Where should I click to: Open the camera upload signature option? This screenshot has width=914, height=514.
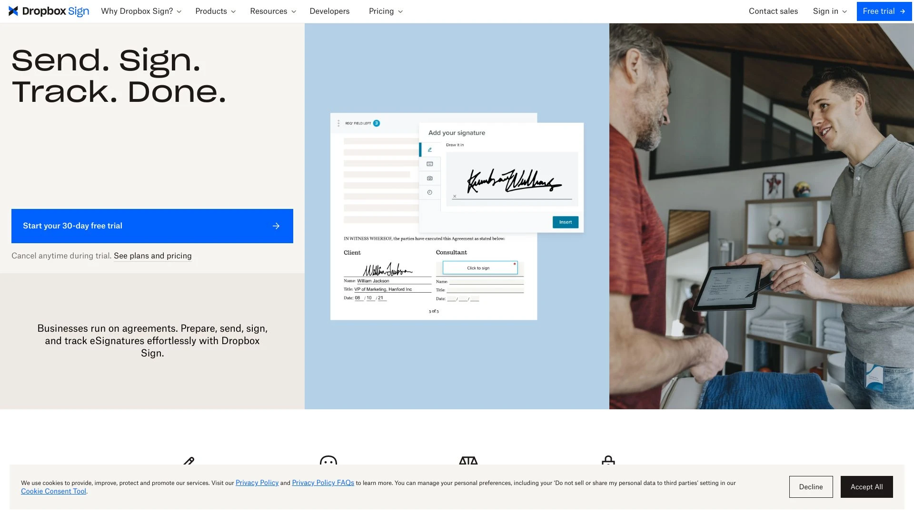pos(430,178)
